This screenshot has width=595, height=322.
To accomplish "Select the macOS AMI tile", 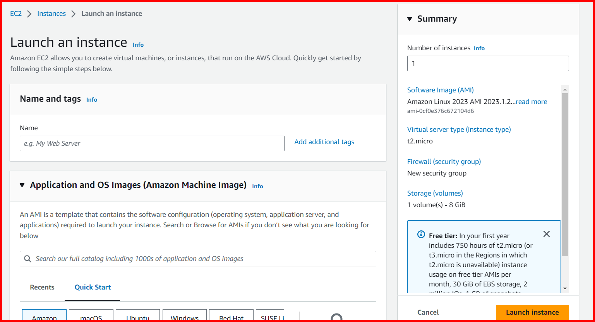I will [91, 316].
